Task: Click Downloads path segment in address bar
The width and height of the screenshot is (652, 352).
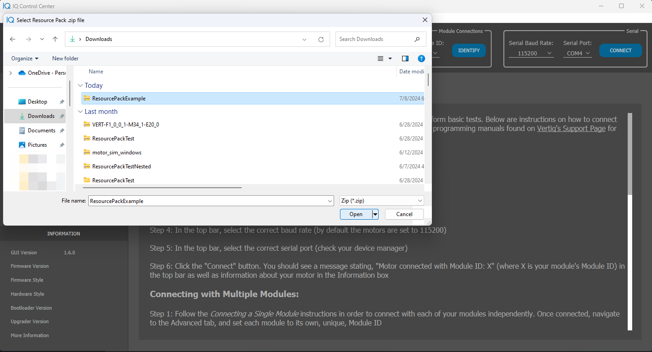Action: (x=99, y=39)
